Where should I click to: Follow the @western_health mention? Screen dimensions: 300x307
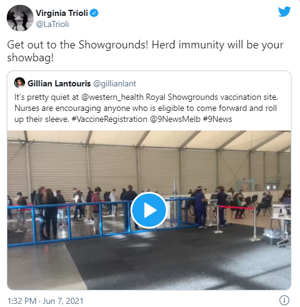tap(112, 97)
